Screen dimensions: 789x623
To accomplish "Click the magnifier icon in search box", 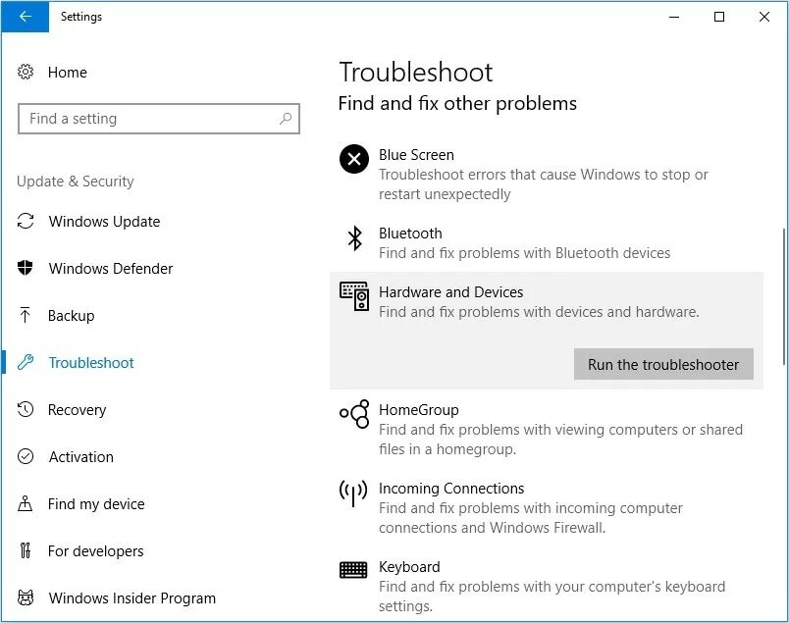I will click(x=286, y=119).
